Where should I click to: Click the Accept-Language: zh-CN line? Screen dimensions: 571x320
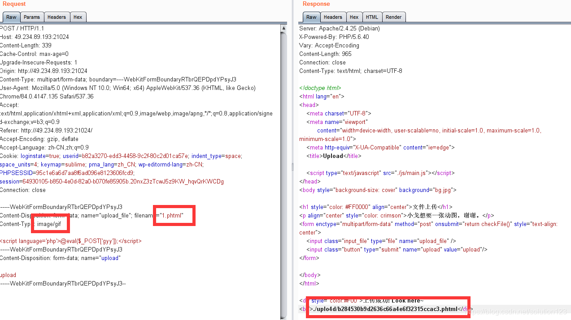point(44,147)
